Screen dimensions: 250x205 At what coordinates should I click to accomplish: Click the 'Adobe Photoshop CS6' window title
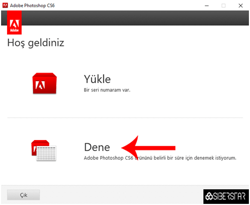32,5
